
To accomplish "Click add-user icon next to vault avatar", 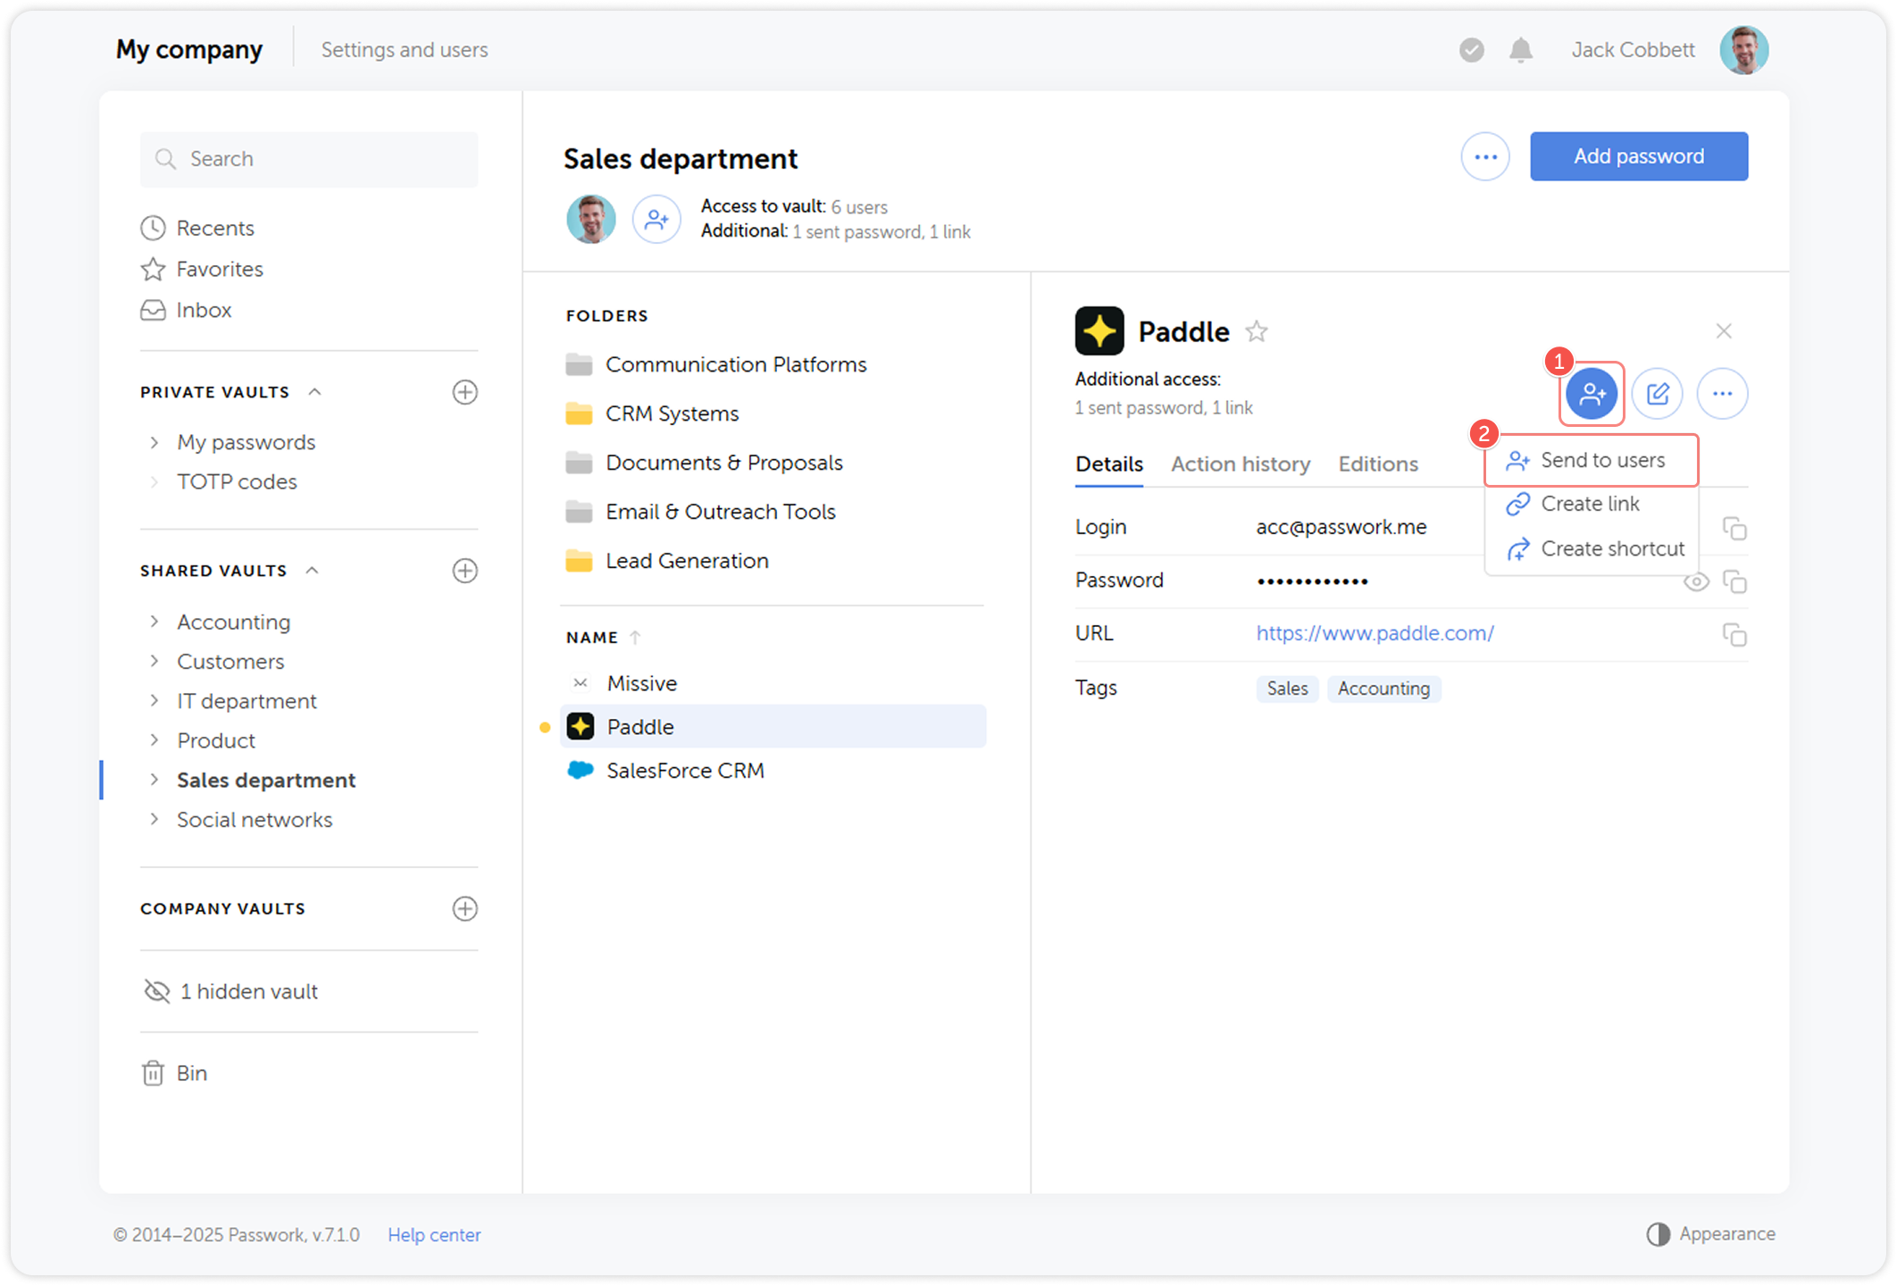I will point(656,219).
